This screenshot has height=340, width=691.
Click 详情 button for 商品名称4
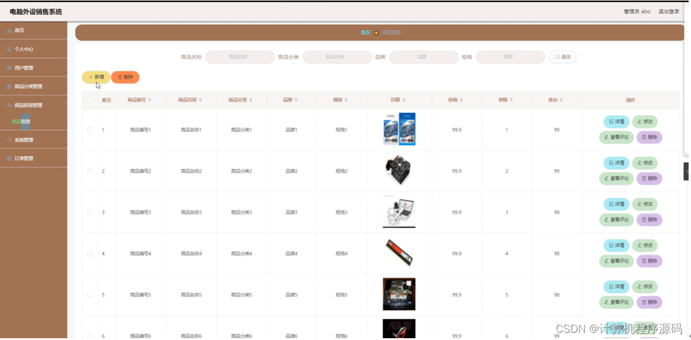(616, 246)
